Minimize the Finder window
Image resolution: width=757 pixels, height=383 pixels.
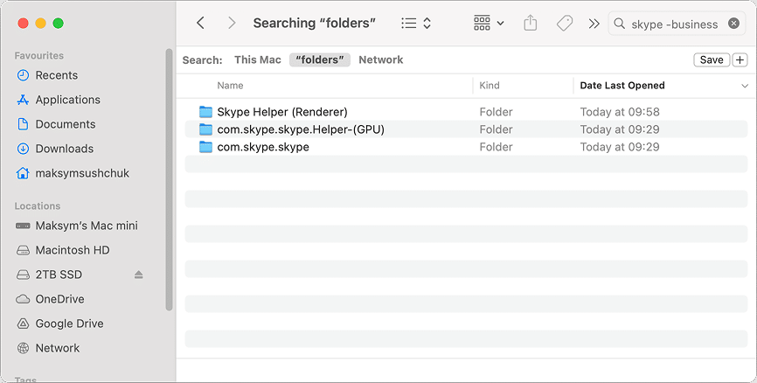coord(40,24)
